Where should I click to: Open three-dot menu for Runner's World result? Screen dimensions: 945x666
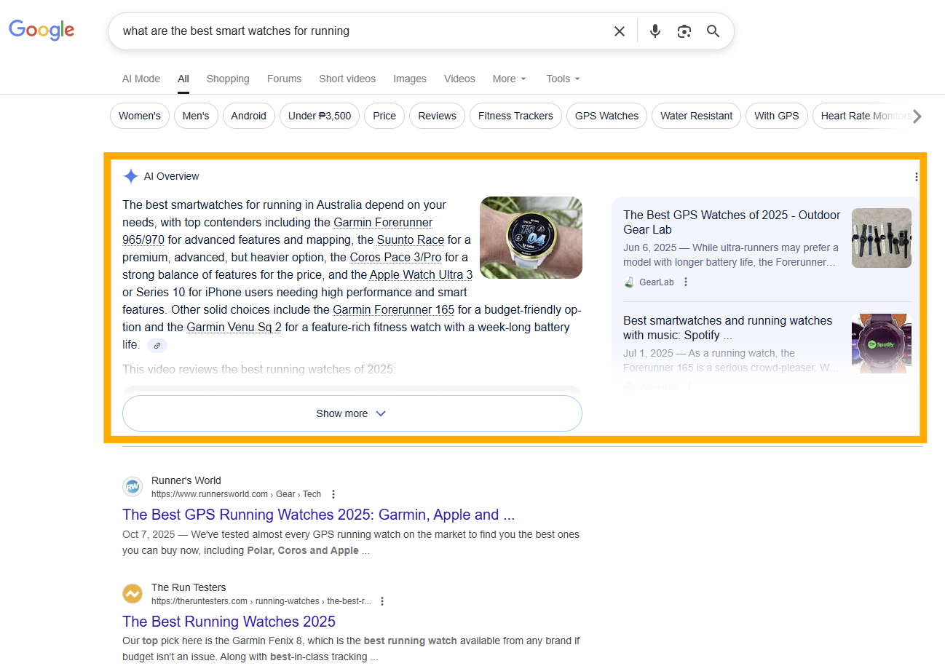333,494
